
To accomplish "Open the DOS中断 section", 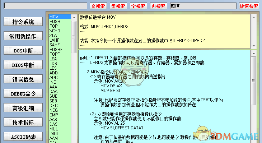I will pyautogui.click(x=23, y=50).
